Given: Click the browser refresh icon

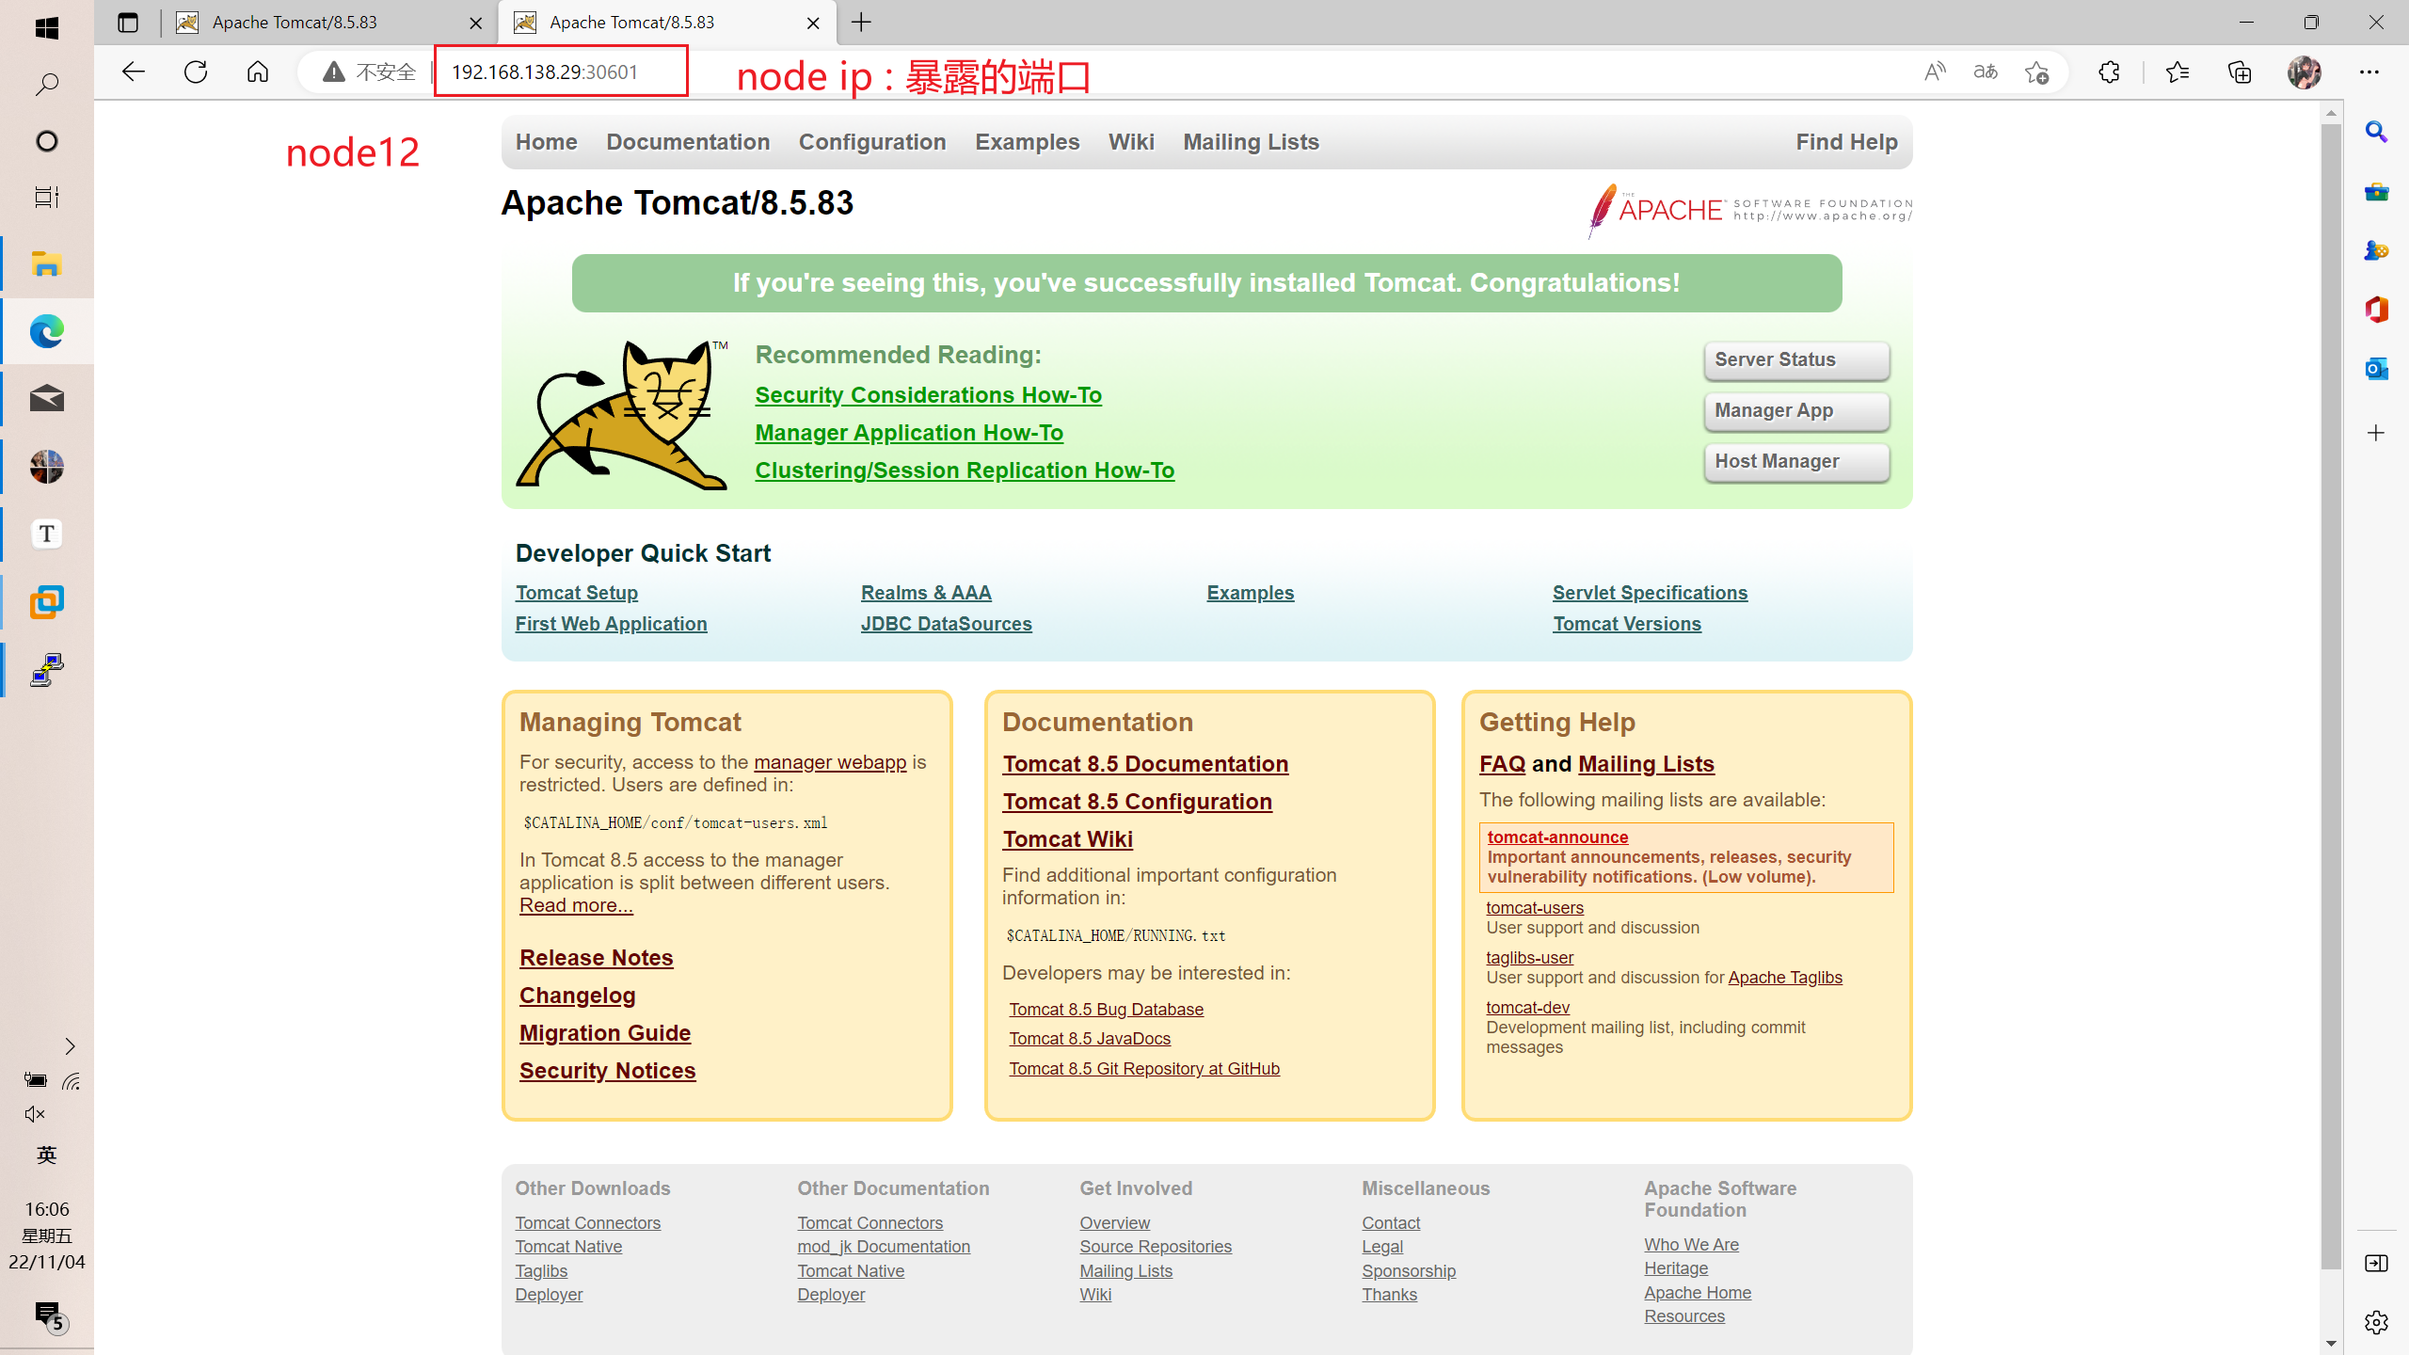Looking at the screenshot, I should [196, 72].
